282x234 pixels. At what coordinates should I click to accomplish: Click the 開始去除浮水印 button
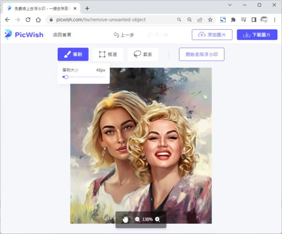202,54
